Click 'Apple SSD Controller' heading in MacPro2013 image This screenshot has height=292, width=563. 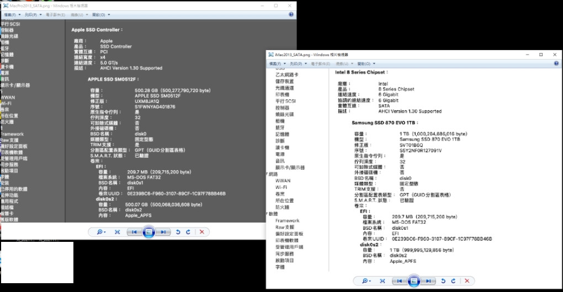(97, 30)
